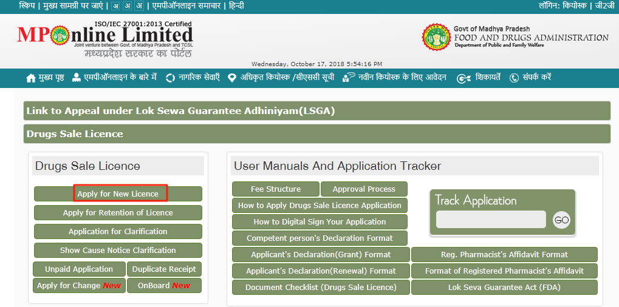This screenshot has width=619, height=307.
Task: Open Approval Process manual
Action: pos(364,189)
